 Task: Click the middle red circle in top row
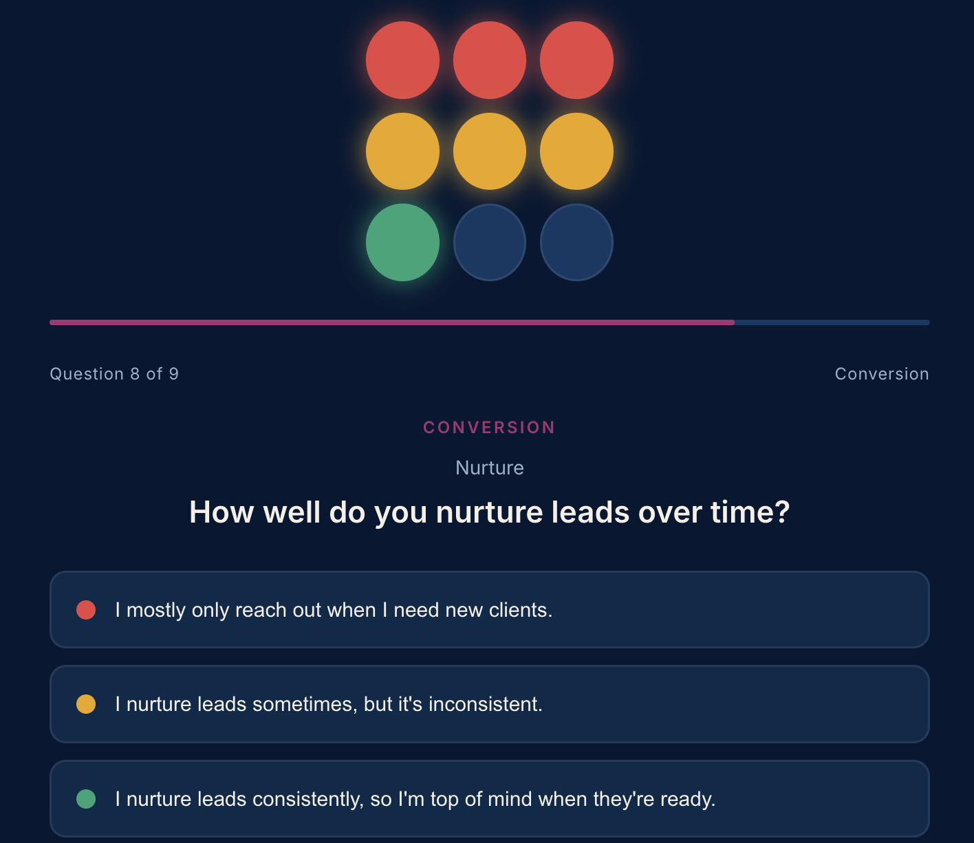(x=490, y=60)
